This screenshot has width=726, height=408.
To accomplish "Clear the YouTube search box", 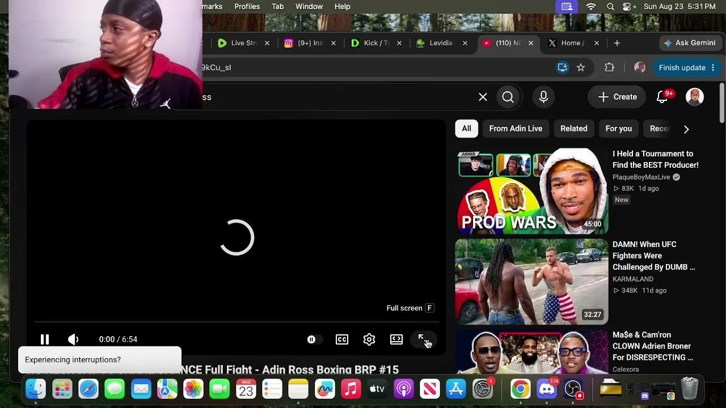I will [x=483, y=97].
